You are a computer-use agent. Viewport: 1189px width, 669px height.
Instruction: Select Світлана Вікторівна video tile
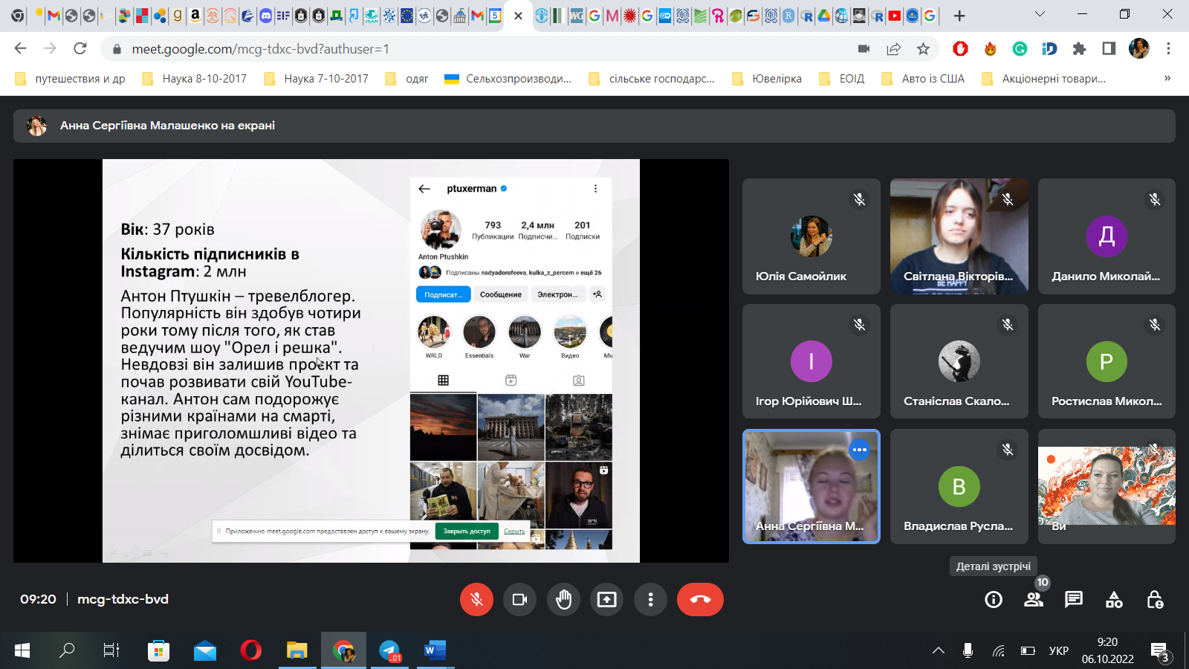coord(959,236)
